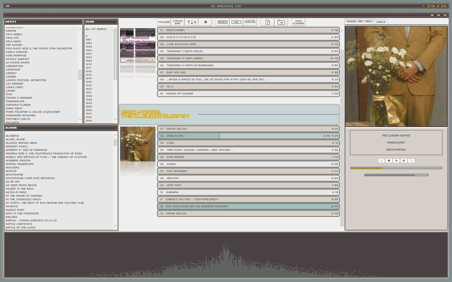Click the folder arrow icon

pyautogui.click(x=281, y=22)
